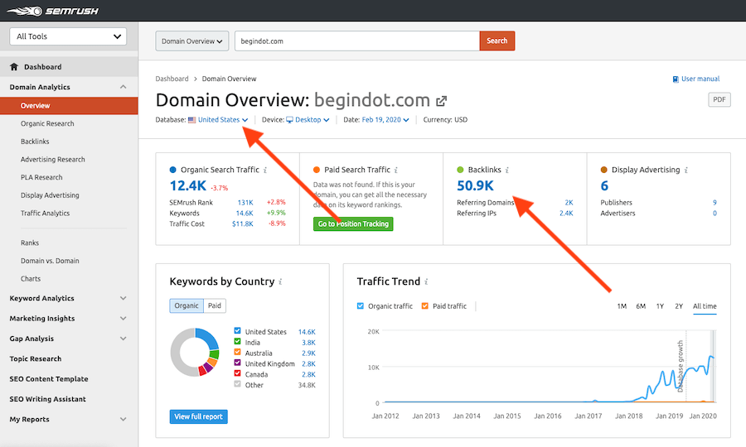Collapse the Domain Analytics section
Screen dimensions: 746x447
(124, 87)
